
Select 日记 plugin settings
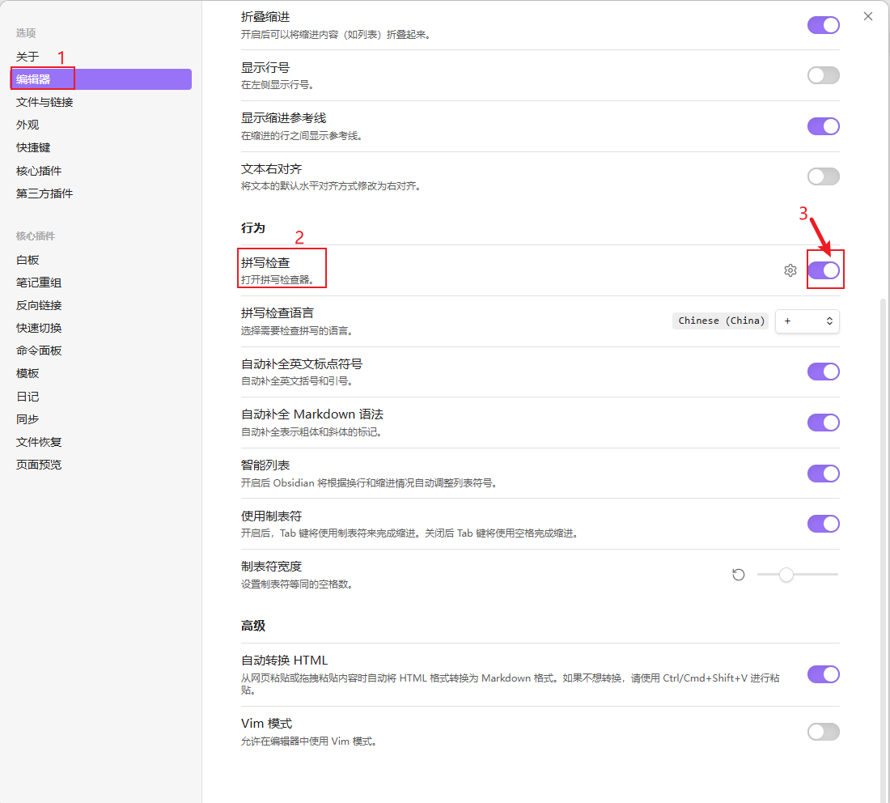pos(28,397)
